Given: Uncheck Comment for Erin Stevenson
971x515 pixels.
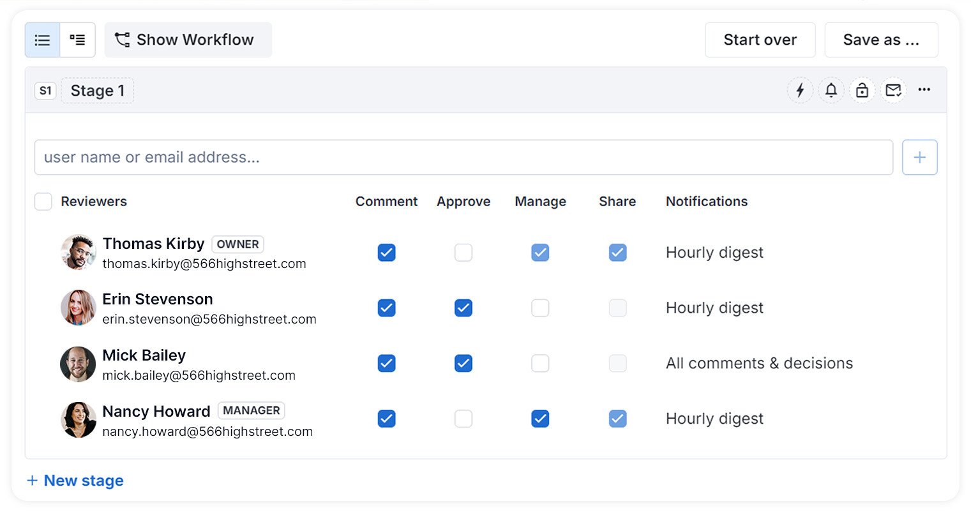Looking at the screenshot, I should coord(386,308).
